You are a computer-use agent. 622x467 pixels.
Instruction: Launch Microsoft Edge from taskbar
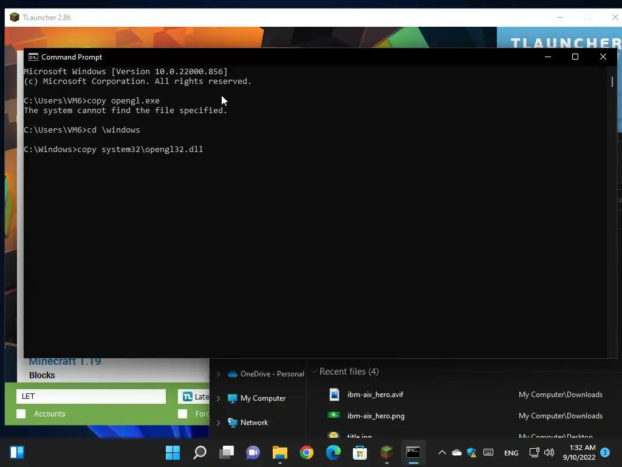click(x=333, y=452)
